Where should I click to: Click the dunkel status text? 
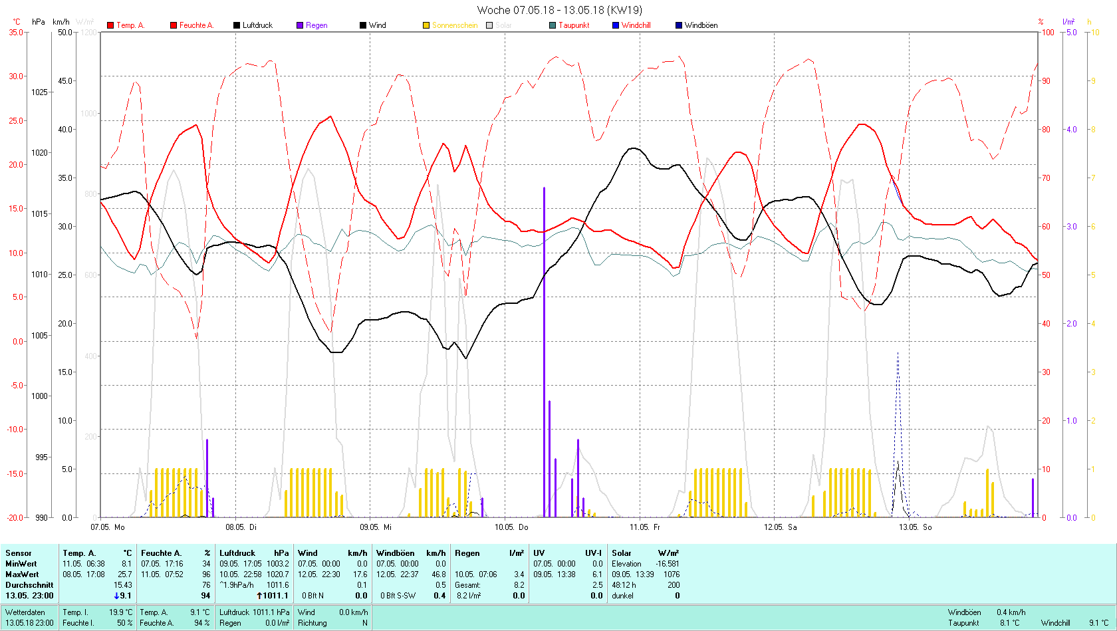pos(622,596)
